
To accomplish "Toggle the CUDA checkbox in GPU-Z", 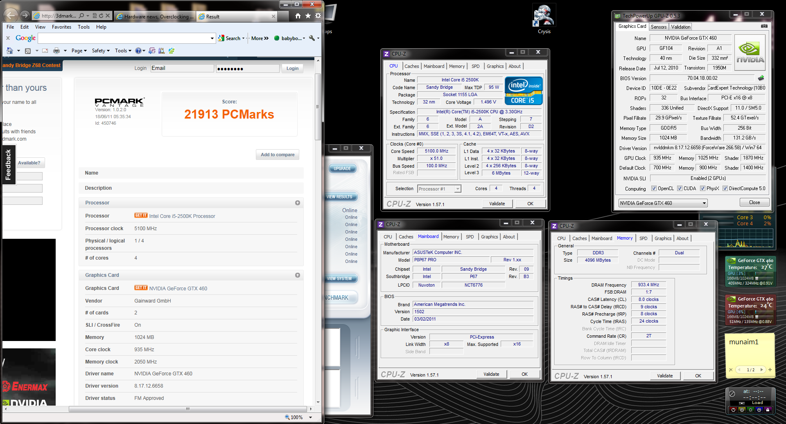I will [x=680, y=188].
